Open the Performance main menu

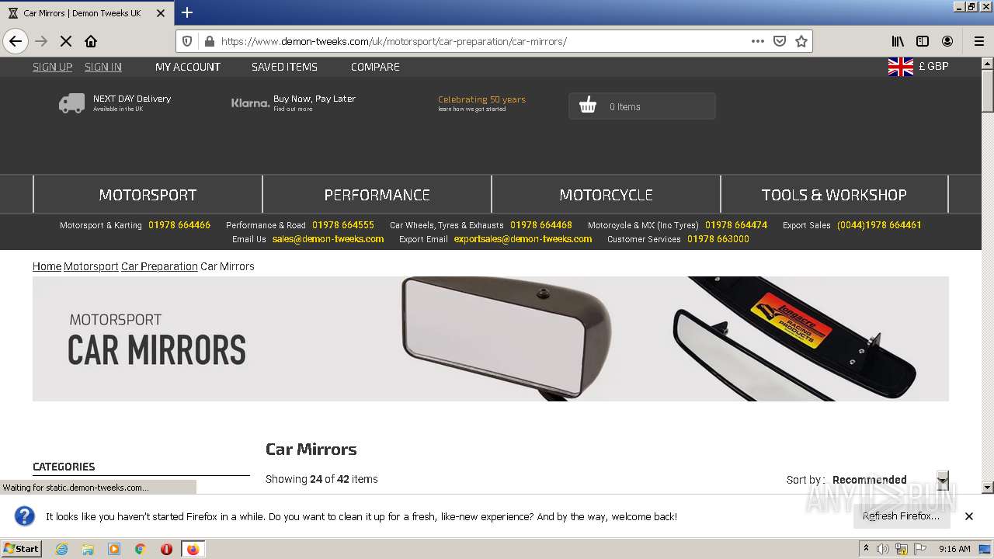tap(377, 195)
